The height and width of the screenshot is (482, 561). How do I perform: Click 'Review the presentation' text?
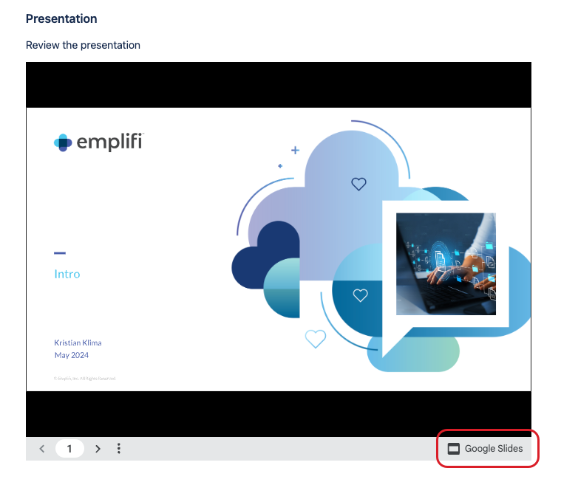click(83, 45)
